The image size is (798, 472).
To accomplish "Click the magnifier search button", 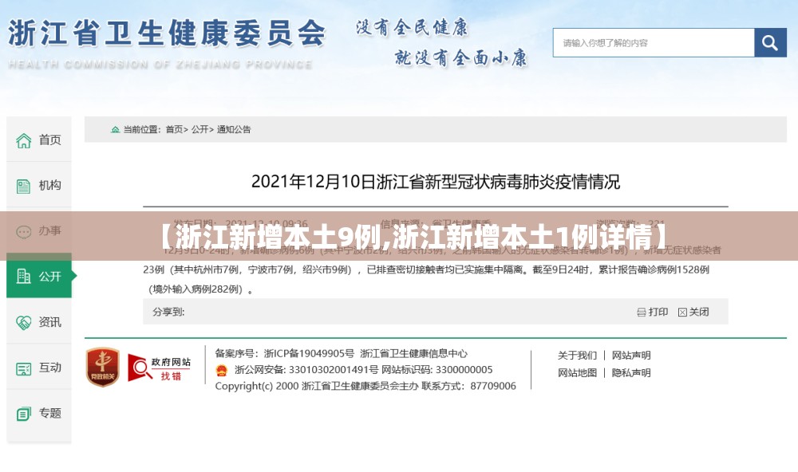I will pyautogui.click(x=770, y=43).
